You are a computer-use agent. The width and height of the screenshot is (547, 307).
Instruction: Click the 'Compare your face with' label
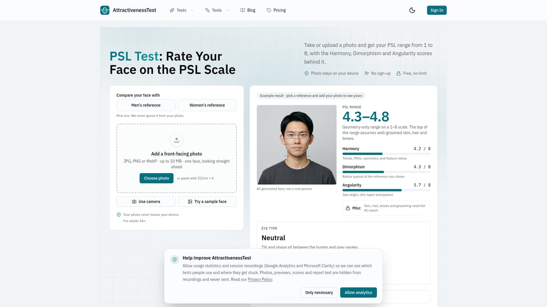138,95
